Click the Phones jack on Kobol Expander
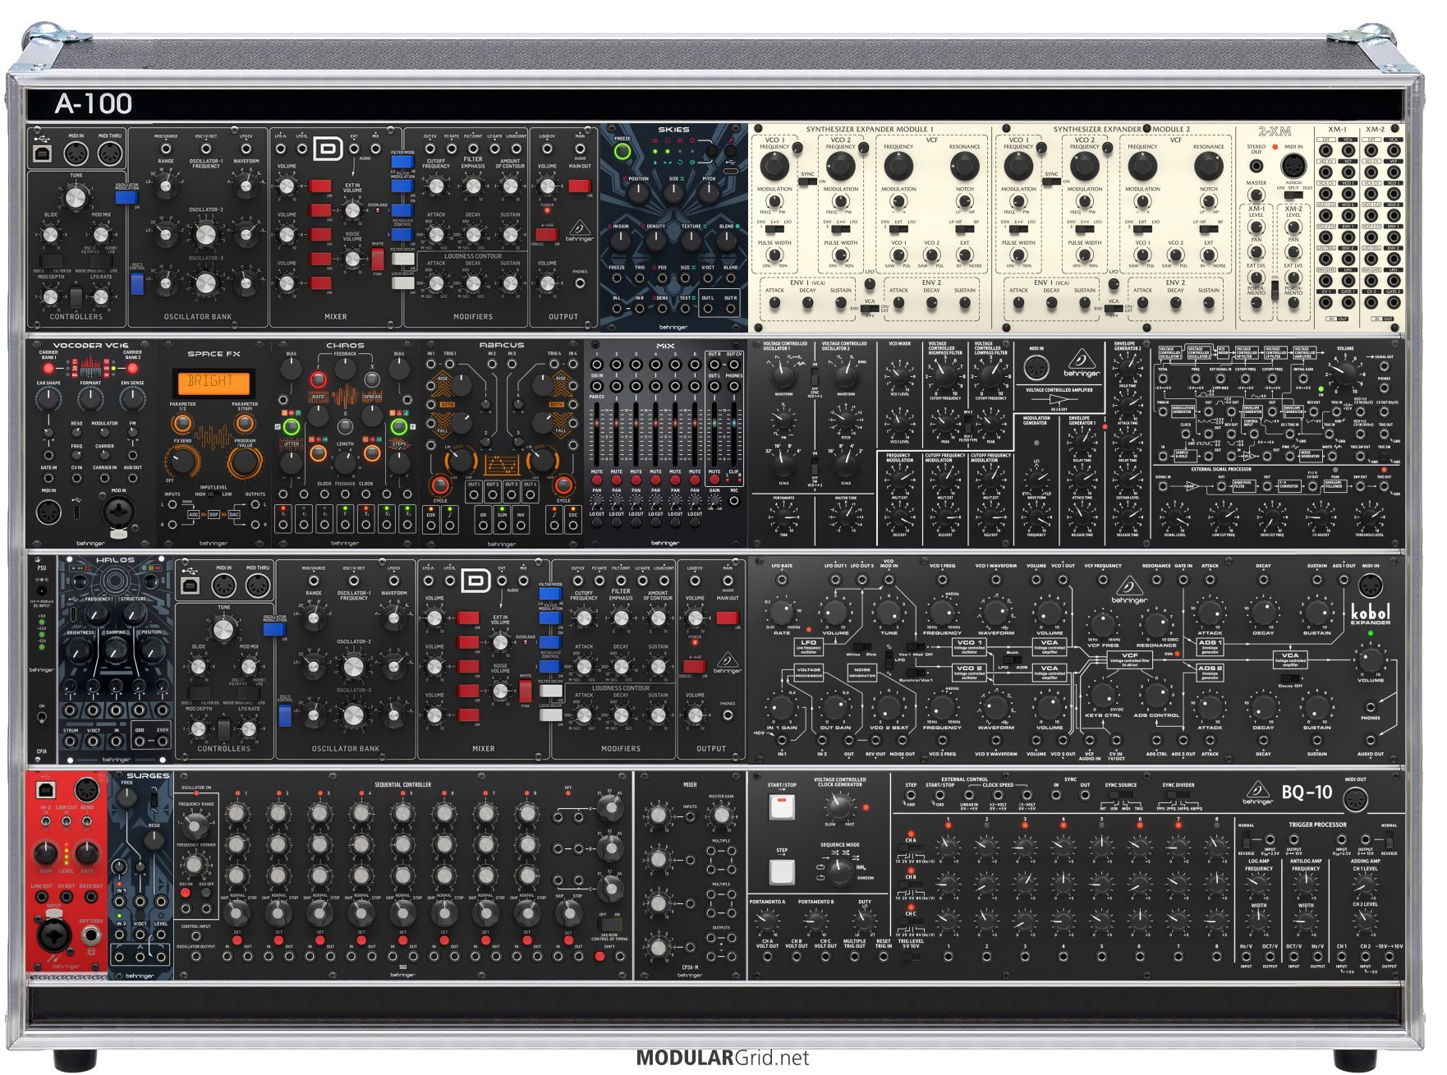1447x1075 pixels. tap(1370, 706)
